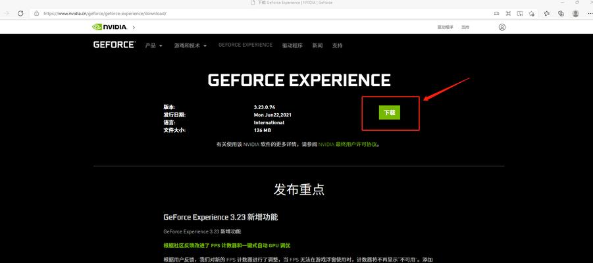
Task: Click the GEFORCE EXPERIENCE page title
Action: tap(299, 80)
